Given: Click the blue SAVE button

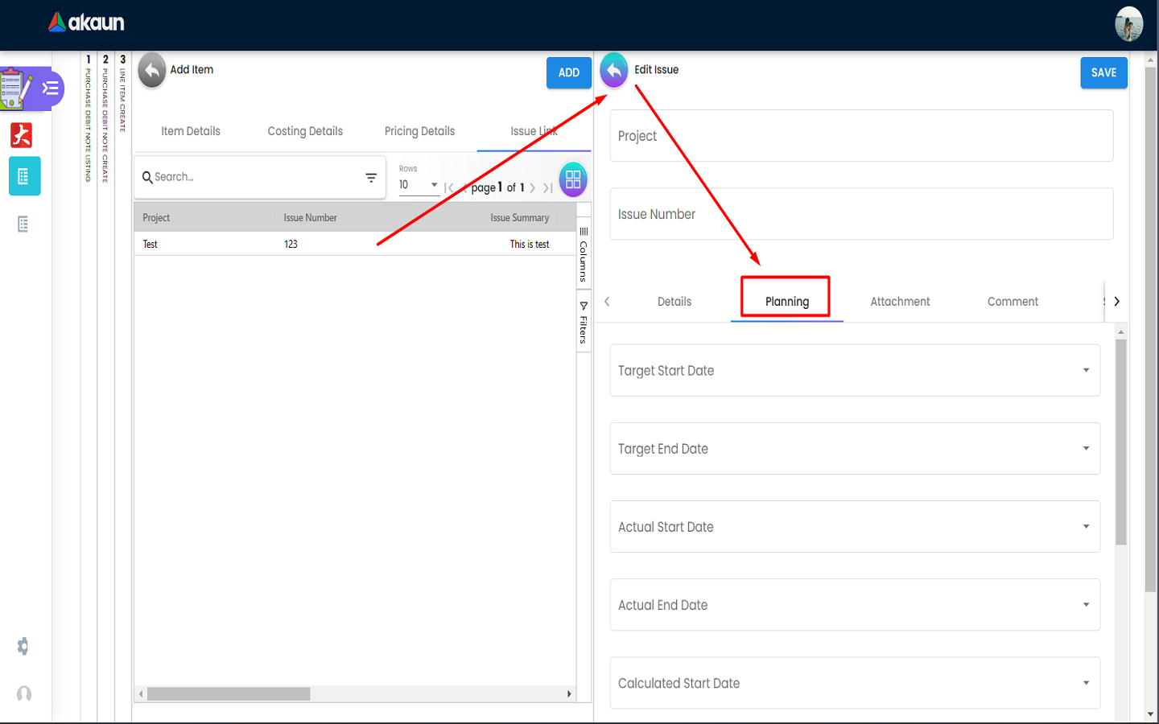Looking at the screenshot, I should point(1103,72).
